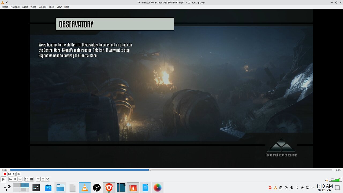Click the elapsed time label 18:19

coord(4,170)
